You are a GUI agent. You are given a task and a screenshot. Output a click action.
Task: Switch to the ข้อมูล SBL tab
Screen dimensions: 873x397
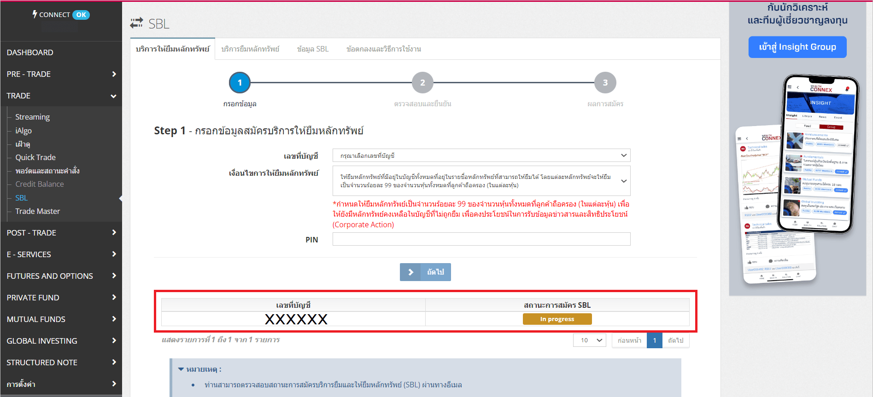click(x=313, y=49)
